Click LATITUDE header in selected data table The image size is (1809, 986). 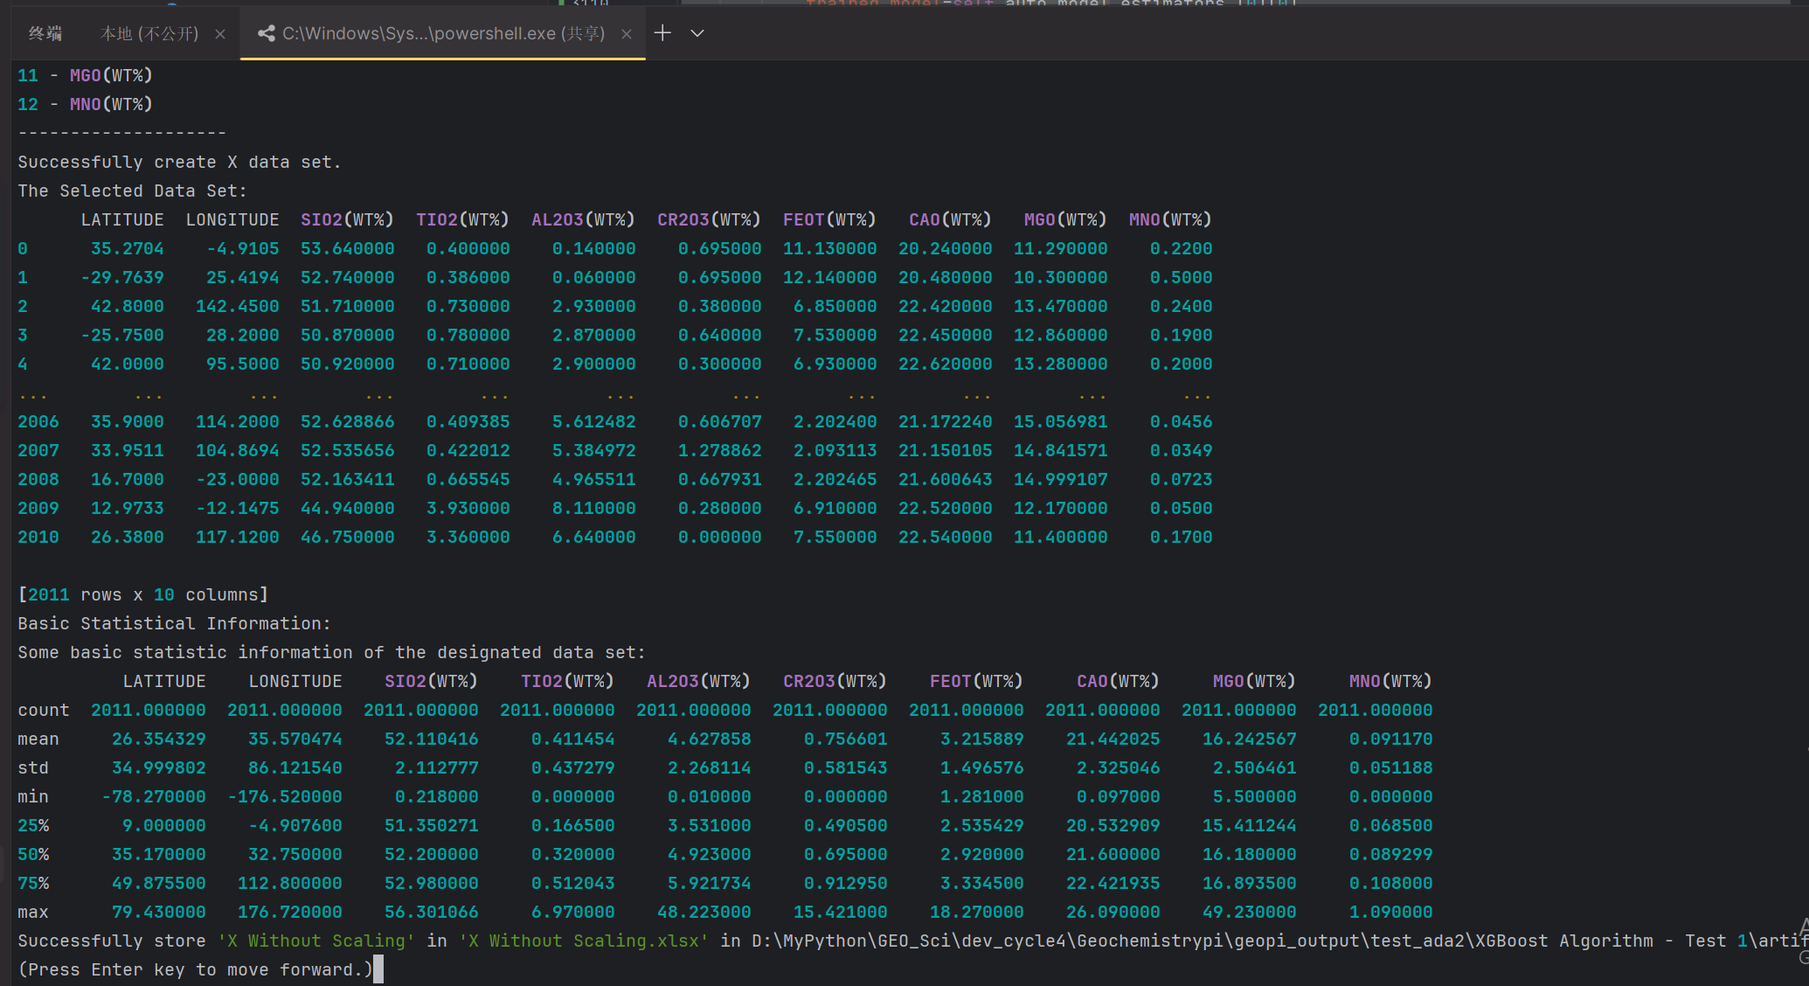click(x=122, y=219)
